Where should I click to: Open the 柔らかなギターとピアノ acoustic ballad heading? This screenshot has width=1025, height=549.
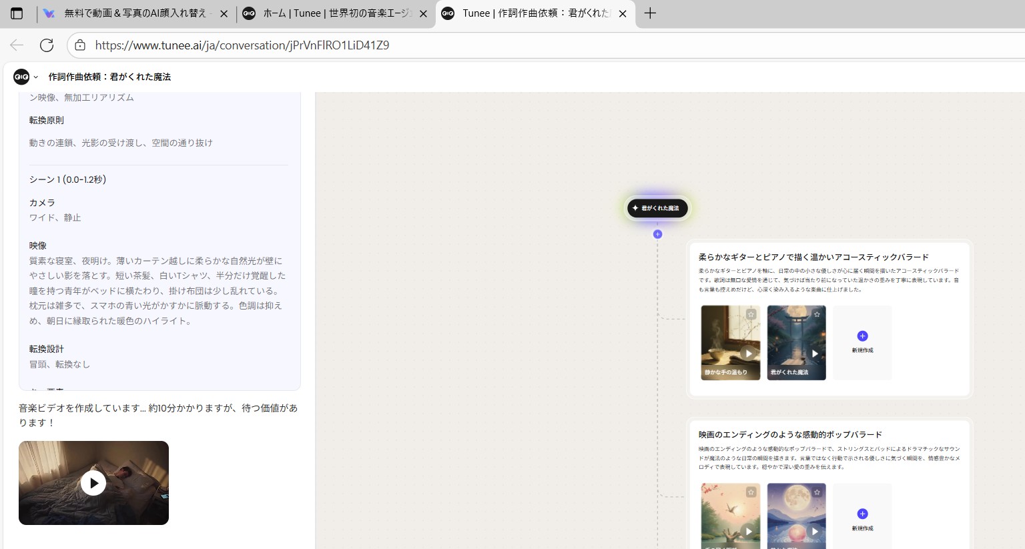(813, 257)
